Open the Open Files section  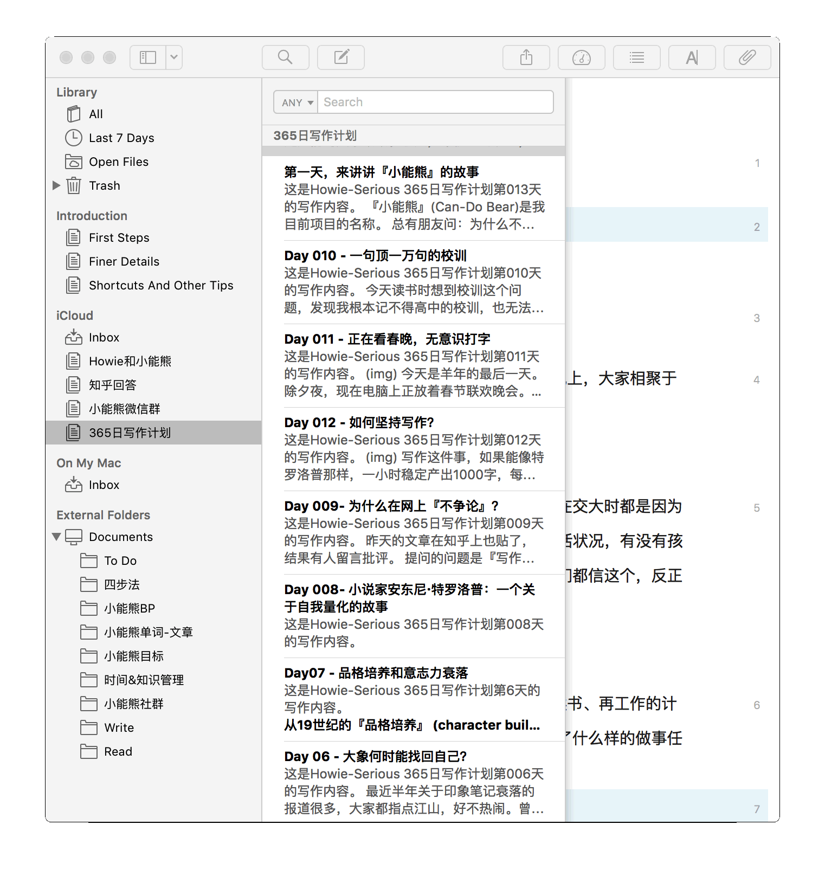click(x=153, y=162)
